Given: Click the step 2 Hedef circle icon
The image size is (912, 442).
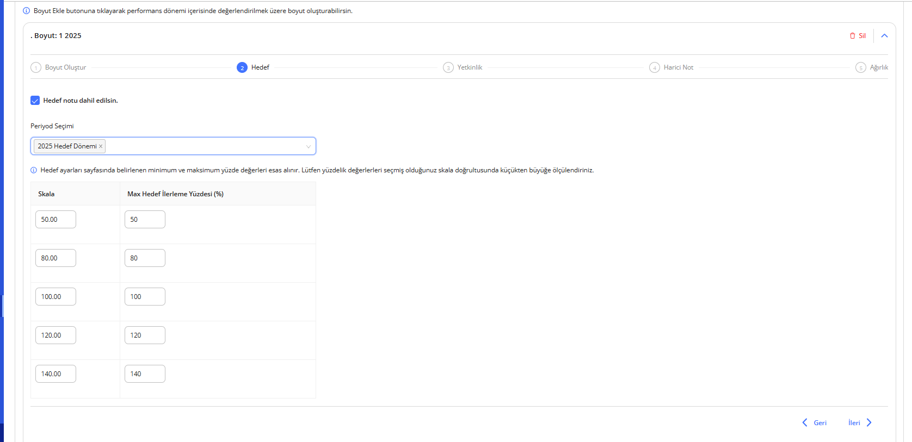Looking at the screenshot, I should 242,67.
